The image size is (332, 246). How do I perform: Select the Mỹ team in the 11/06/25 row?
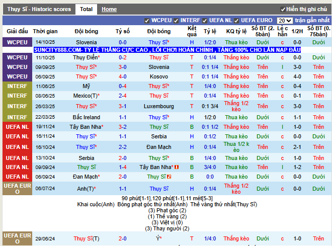87,86
